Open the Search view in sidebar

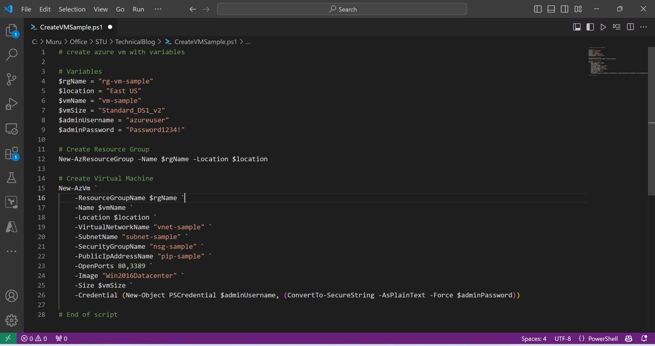(11, 55)
